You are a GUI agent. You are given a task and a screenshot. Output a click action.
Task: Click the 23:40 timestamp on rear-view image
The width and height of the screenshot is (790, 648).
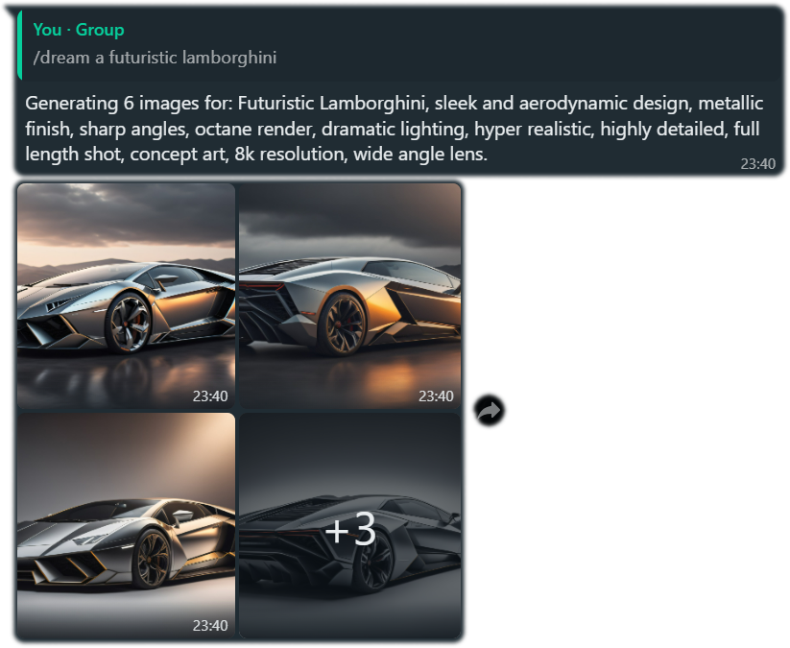[436, 396]
